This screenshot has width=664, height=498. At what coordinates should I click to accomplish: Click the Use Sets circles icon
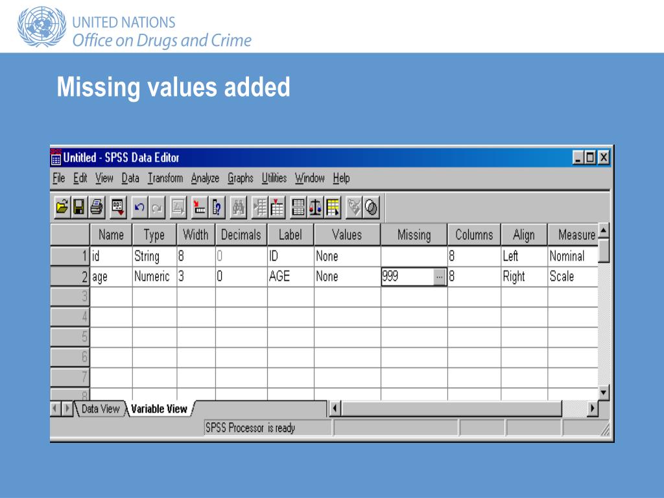coord(371,207)
